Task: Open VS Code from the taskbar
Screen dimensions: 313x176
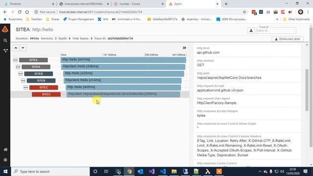Action: coord(163,172)
